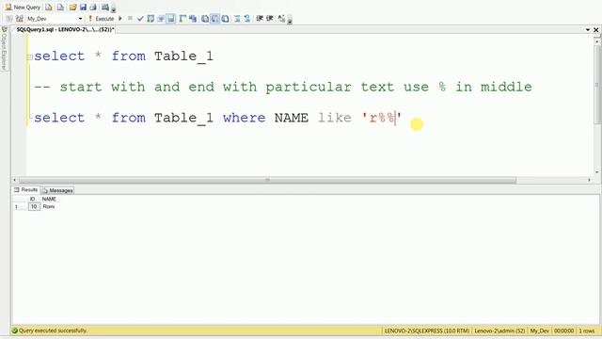Image resolution: width=602 pixels, height=339 pixels.
Task: Specify Values for Template Parameters icon
Action: (x=281, y=19)
